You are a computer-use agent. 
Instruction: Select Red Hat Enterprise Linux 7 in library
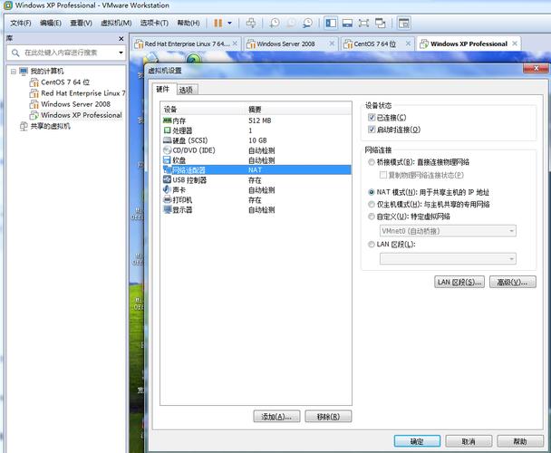tap(78, 93)
